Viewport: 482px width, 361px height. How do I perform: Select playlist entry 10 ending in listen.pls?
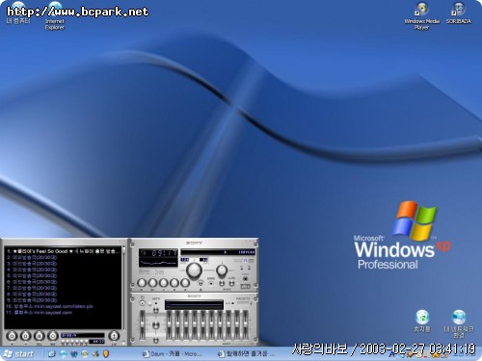pos(63,306)
